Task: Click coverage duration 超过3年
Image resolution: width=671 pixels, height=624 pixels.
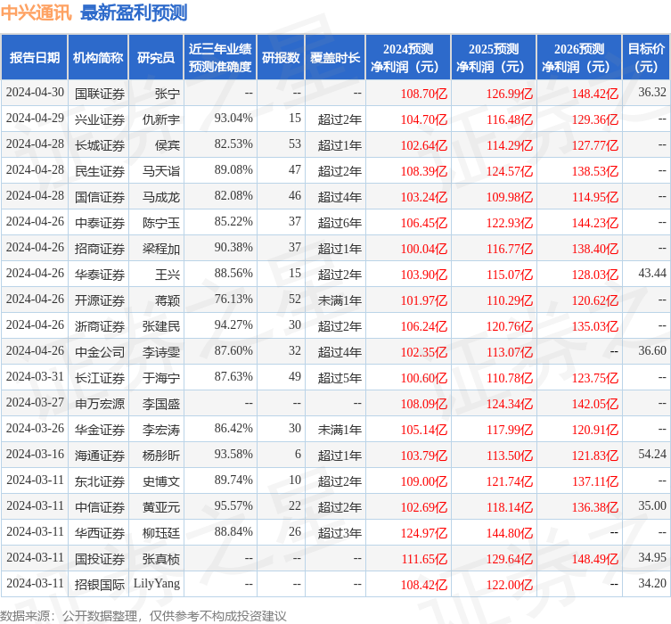Action: coord(340,533)
